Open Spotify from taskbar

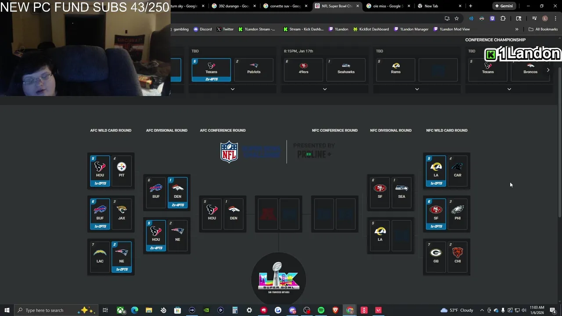coord(321,310)
